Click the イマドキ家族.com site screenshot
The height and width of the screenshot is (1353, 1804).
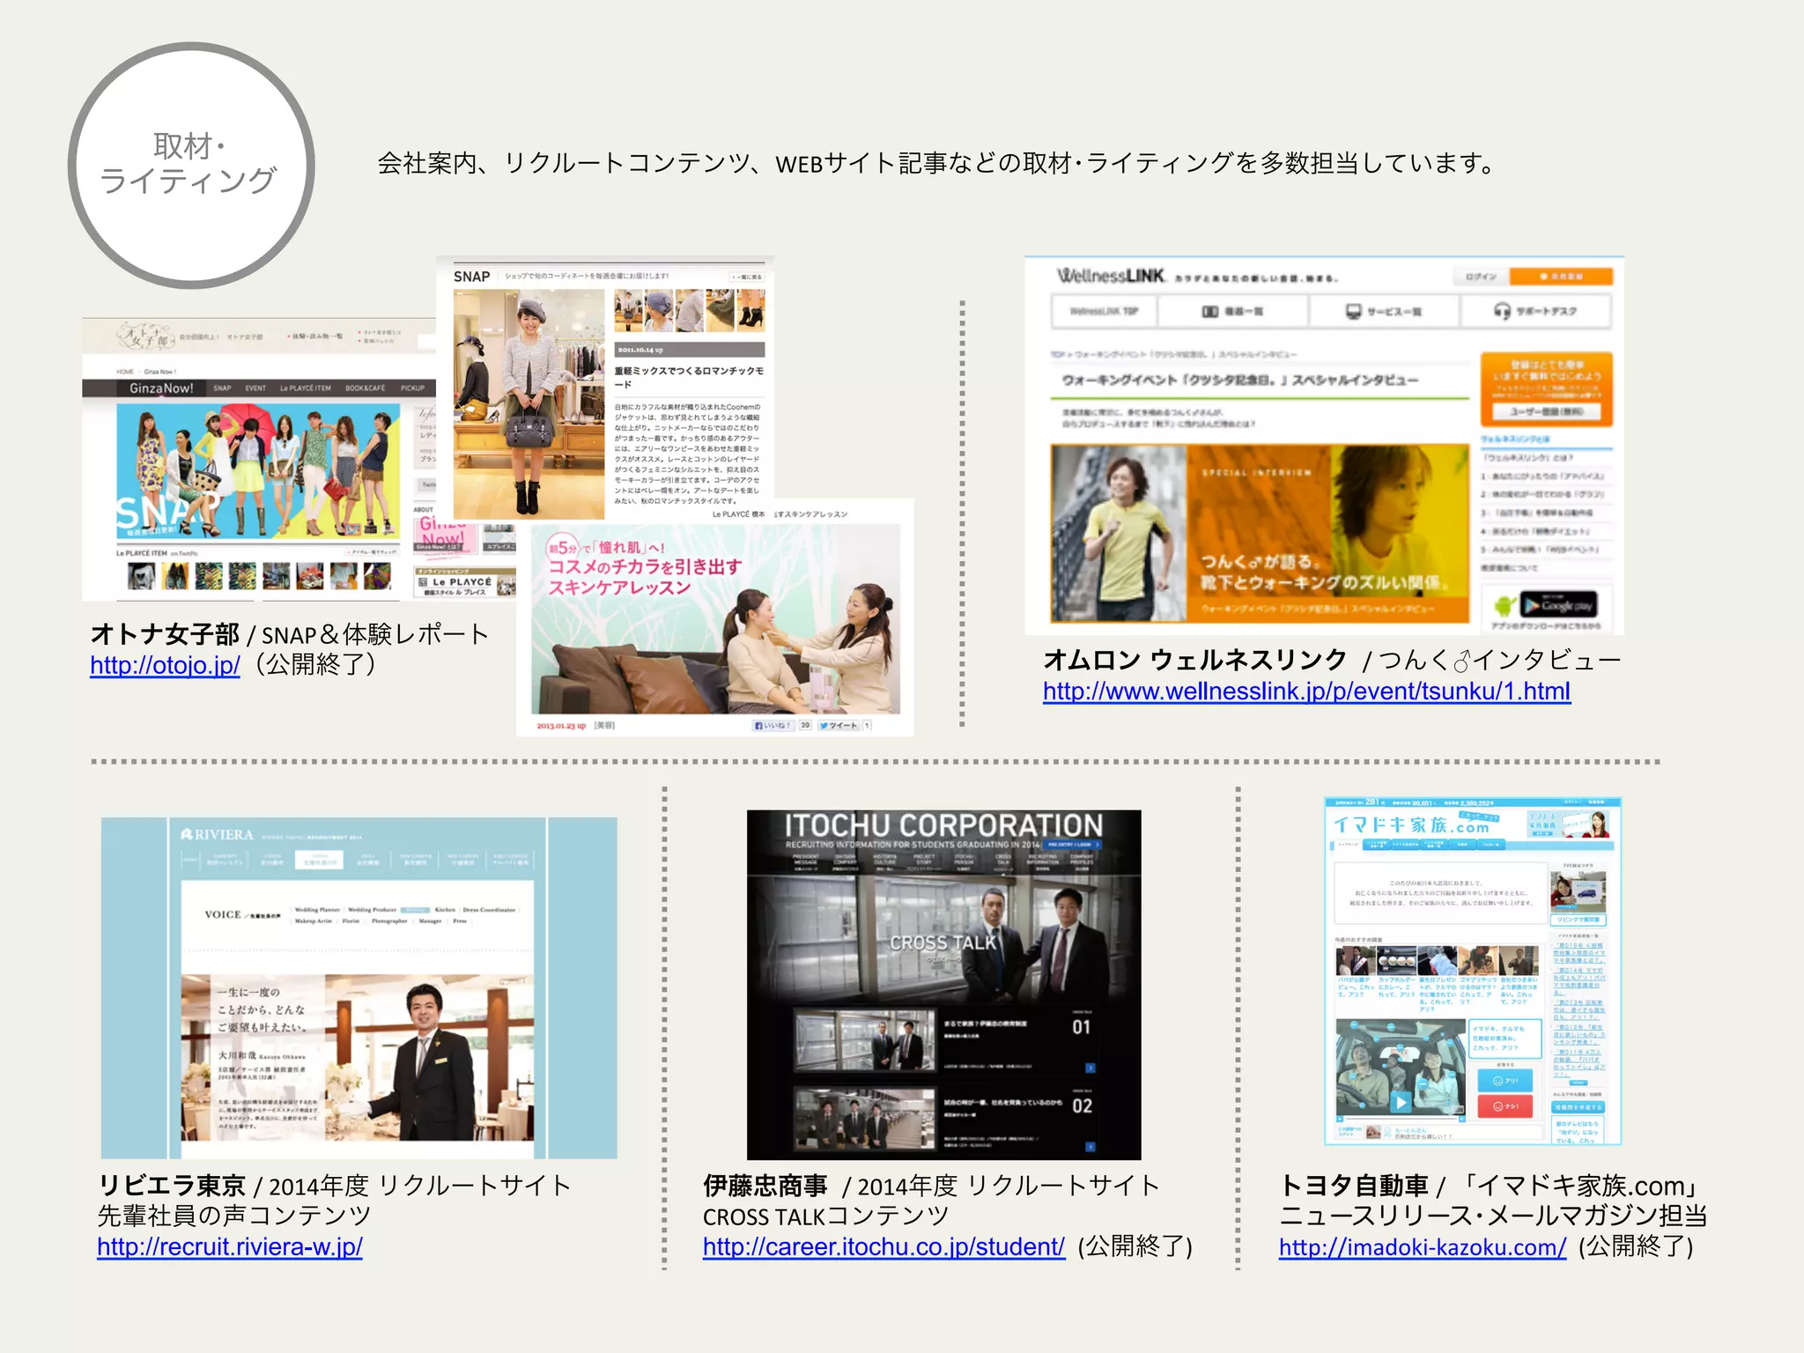click(1473, 971)
